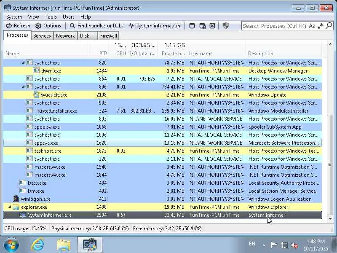This screenshot has height=253, width=337.
Task: Click the dwm.exe process icon
Action: coord(36,70)
